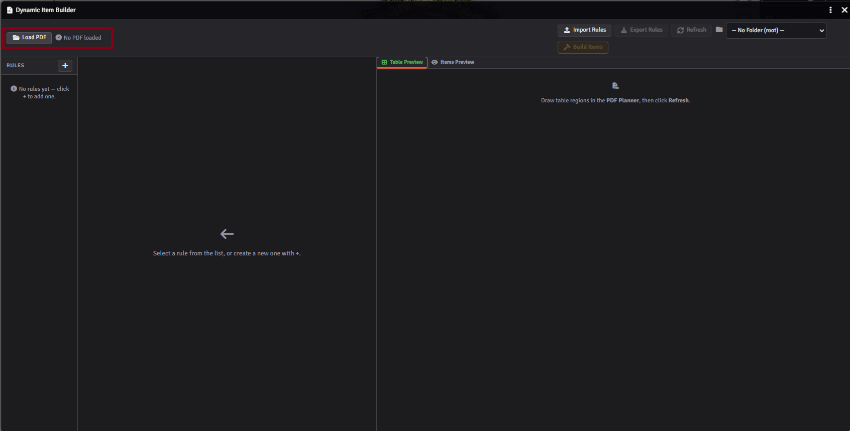This screenshot has width=850, height=431.
Task: Click the folder icon beside the folder selector
Action: [x=719, y=30]
